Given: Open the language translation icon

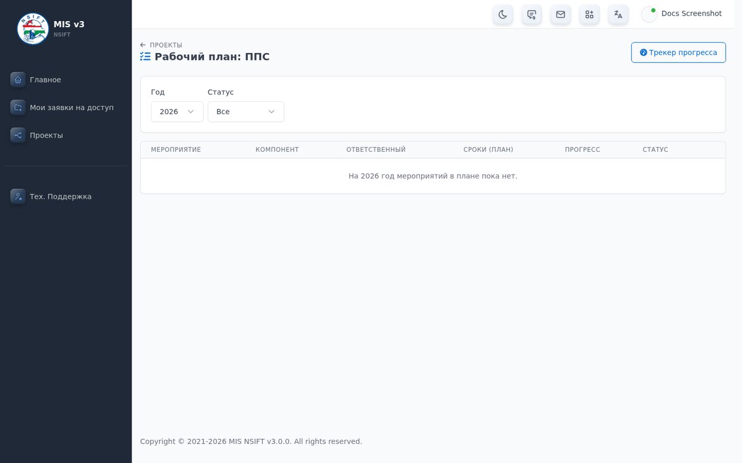Looking at the screenshot, I should coord(618,14).
